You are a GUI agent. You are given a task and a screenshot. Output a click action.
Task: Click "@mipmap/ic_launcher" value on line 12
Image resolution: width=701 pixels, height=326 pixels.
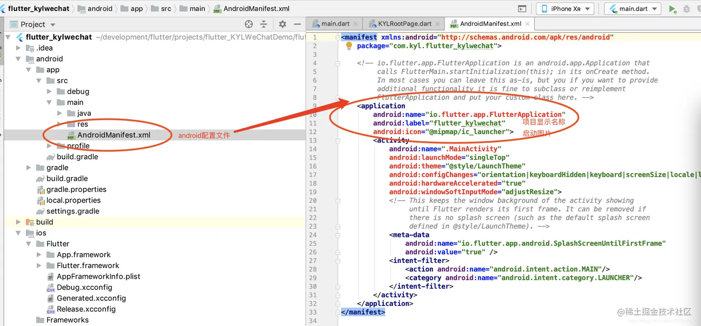point(468,132)
